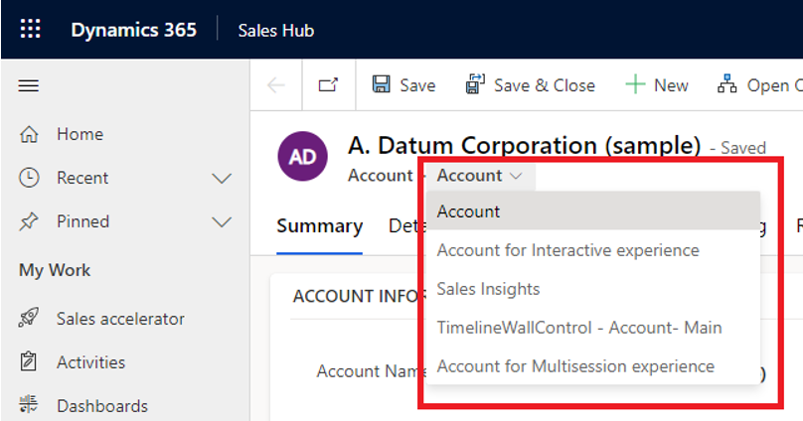Click the Activities clipboard icon
803x421 pixels.
point(29,361)
